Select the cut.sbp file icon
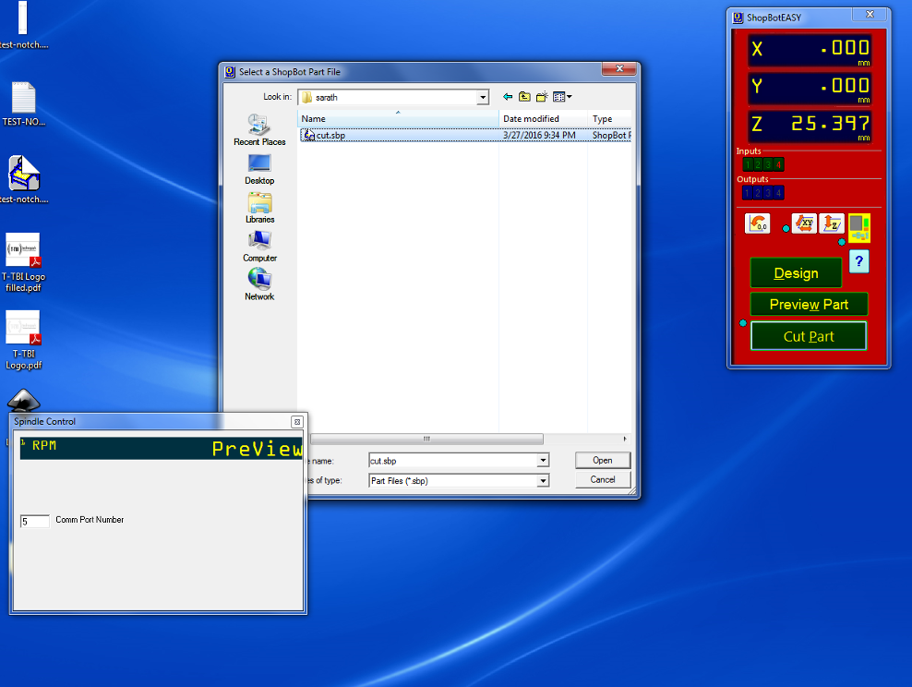The image size is (912, 687). point(309,135)
